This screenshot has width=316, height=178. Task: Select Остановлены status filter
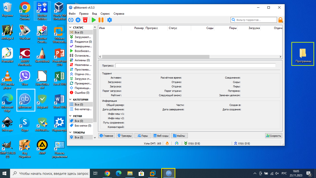pyautogui.click(x=81, y=55)
